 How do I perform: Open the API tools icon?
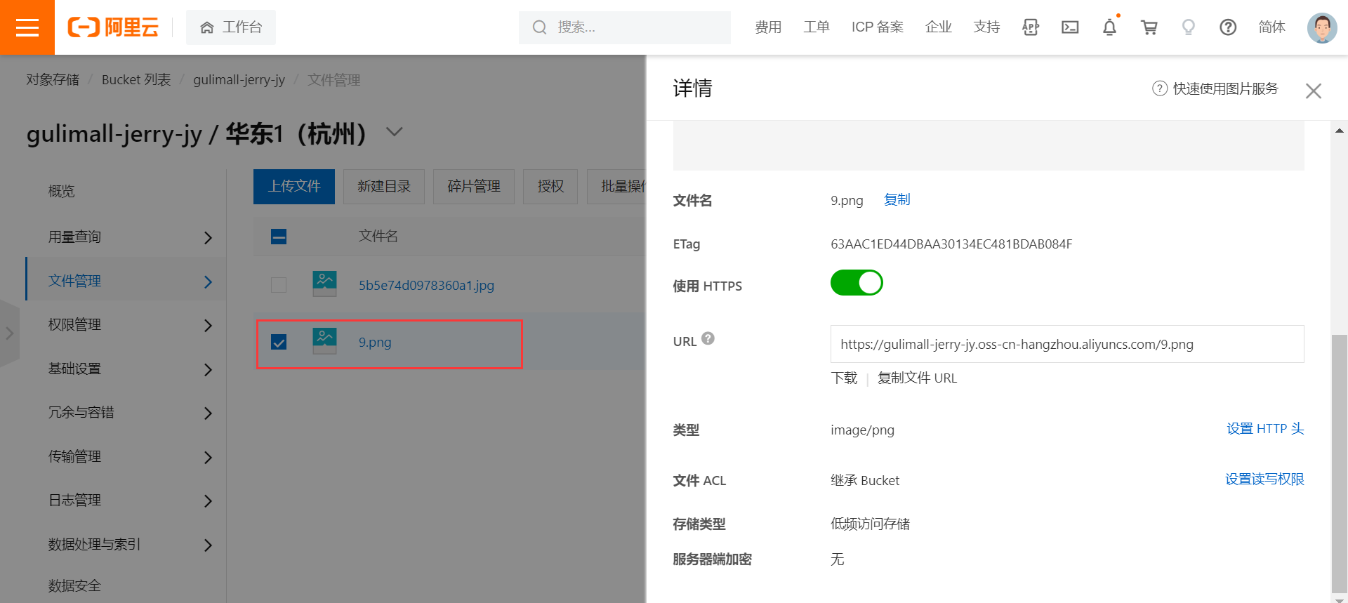[x=1031, y=27]
